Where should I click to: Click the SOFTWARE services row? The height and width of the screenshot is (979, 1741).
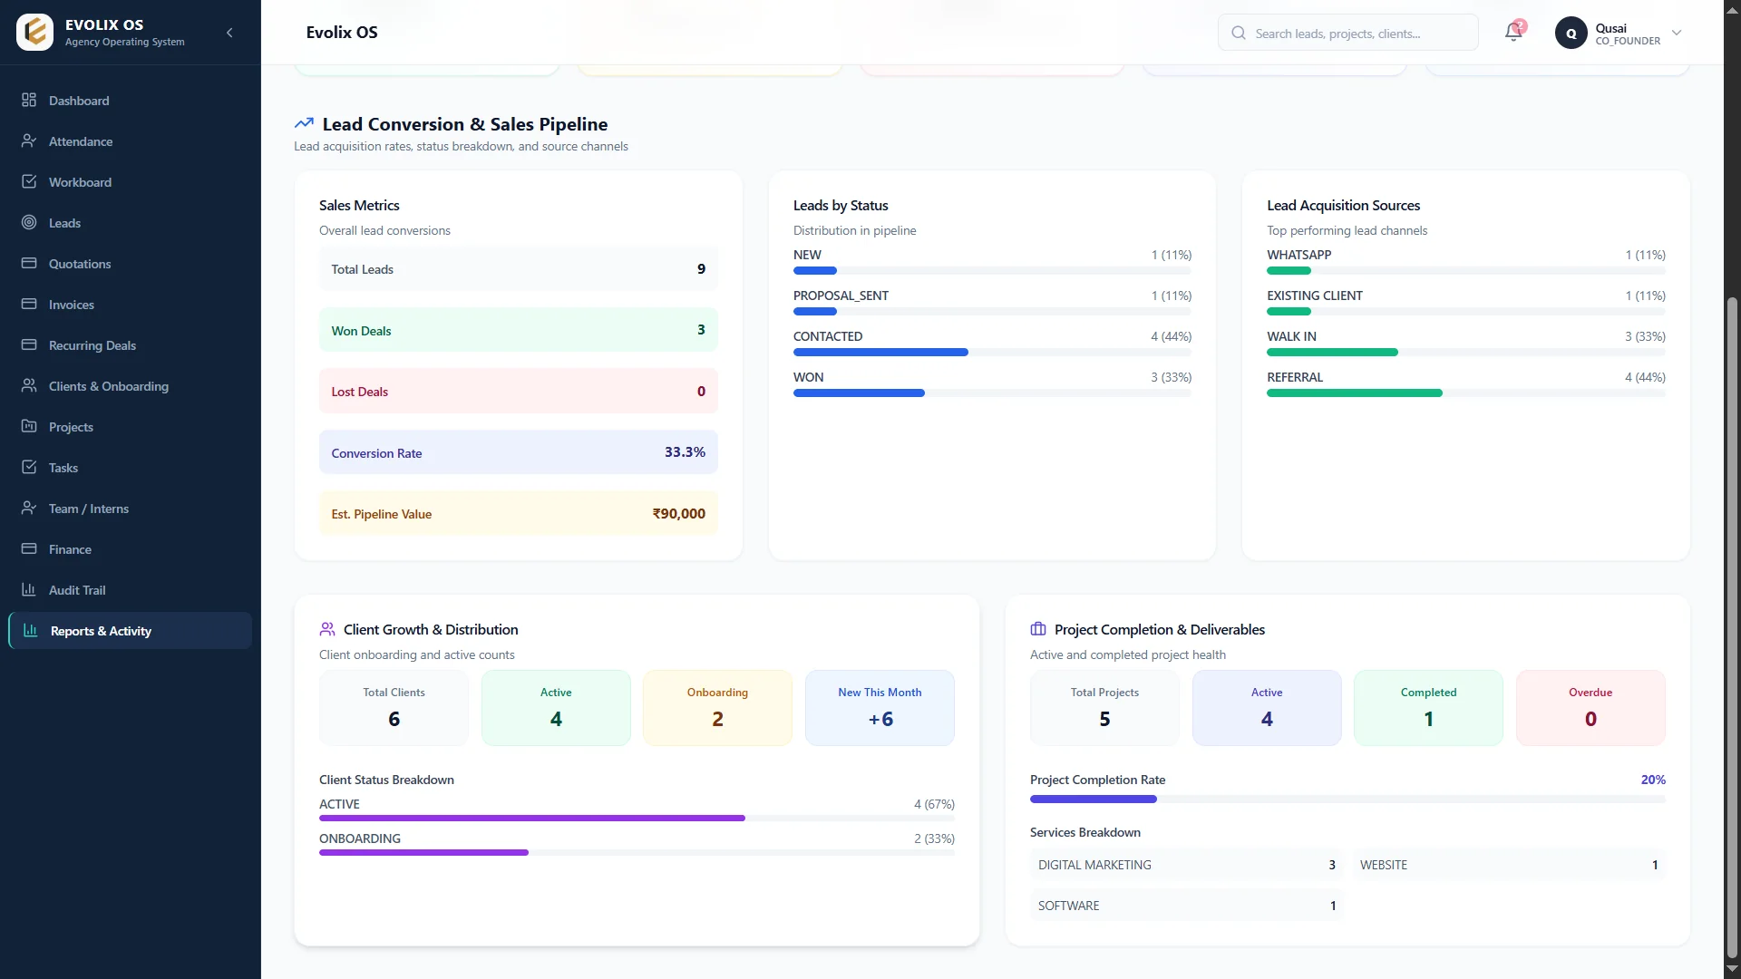click(x=1186, y=906)
